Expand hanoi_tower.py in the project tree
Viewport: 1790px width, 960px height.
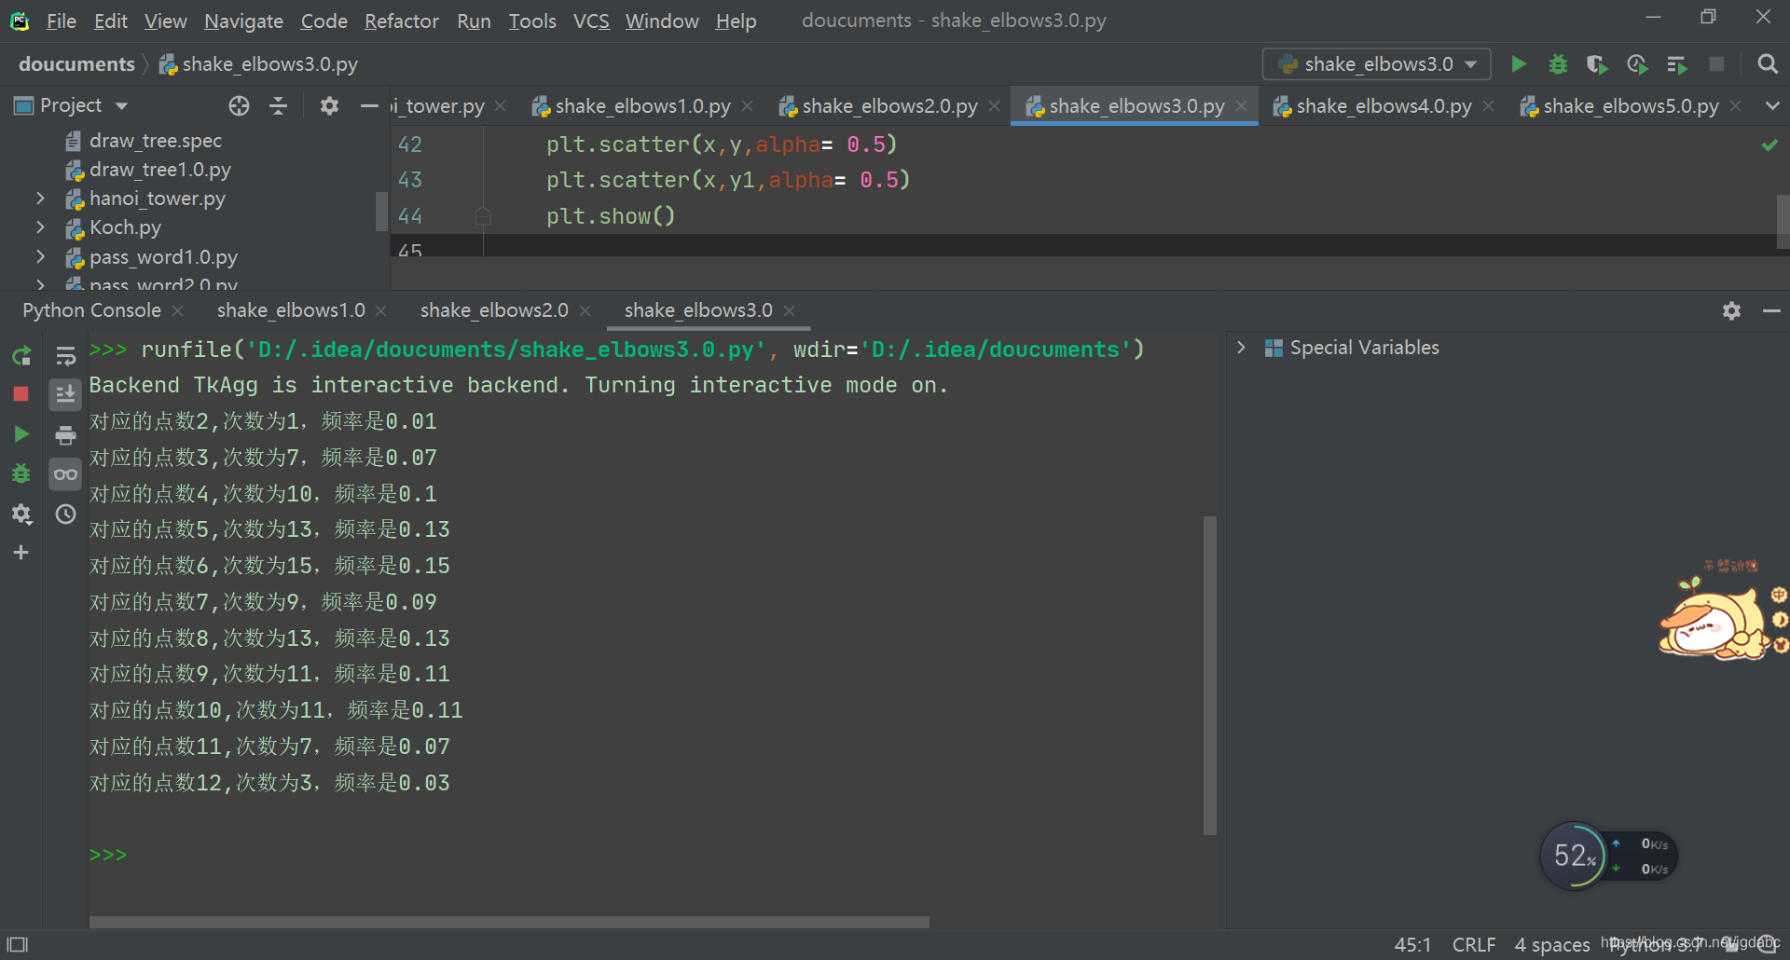point(40,199)
